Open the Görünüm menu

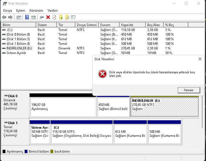(x=36, y=11)
